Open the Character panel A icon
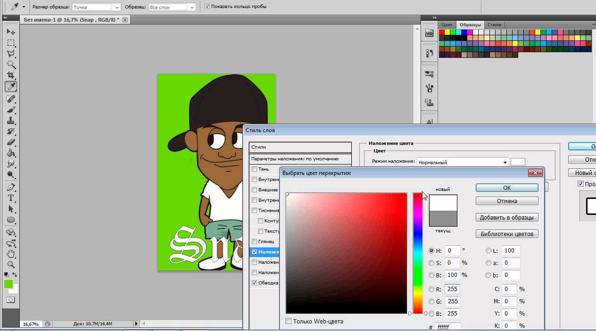This screenshot has height=331, width=596. coord(429,122)
